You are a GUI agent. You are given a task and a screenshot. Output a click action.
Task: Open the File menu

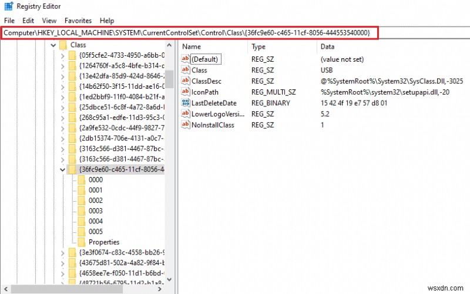coord(9,21)
